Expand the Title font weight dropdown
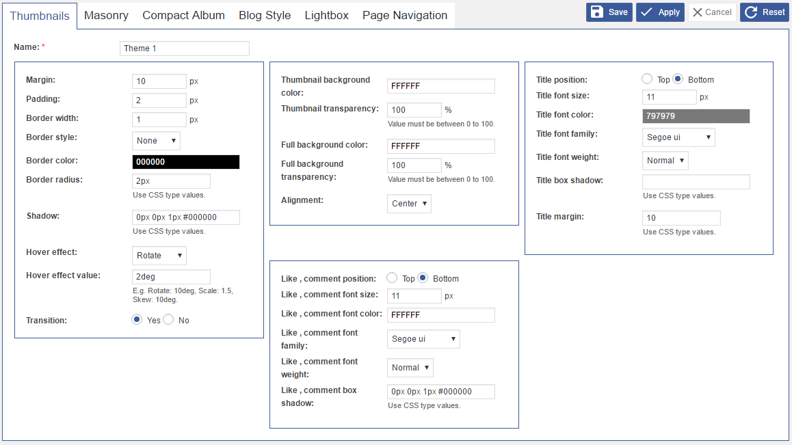 [x=665, y=161]
